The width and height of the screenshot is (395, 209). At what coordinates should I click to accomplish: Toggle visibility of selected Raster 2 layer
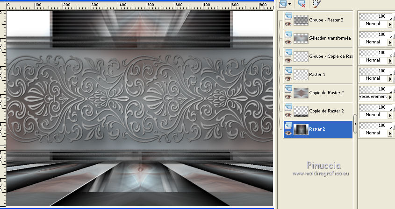click(288, 133)
